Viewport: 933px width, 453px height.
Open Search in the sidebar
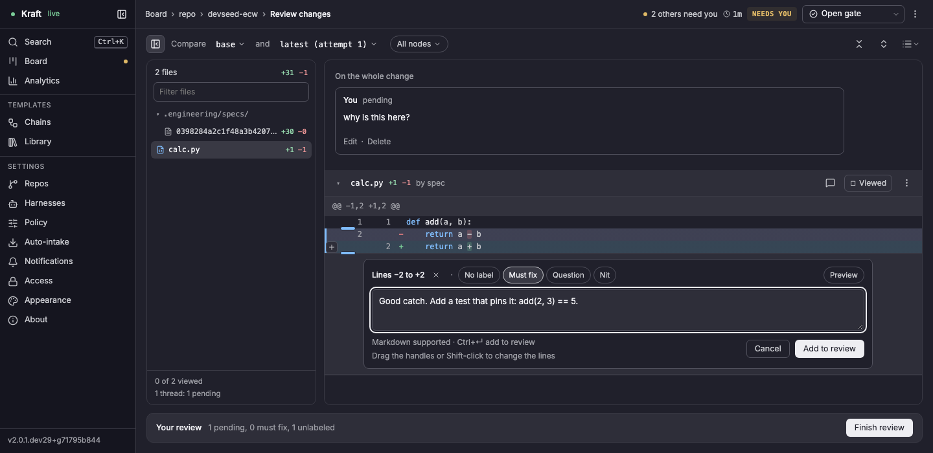67,42
